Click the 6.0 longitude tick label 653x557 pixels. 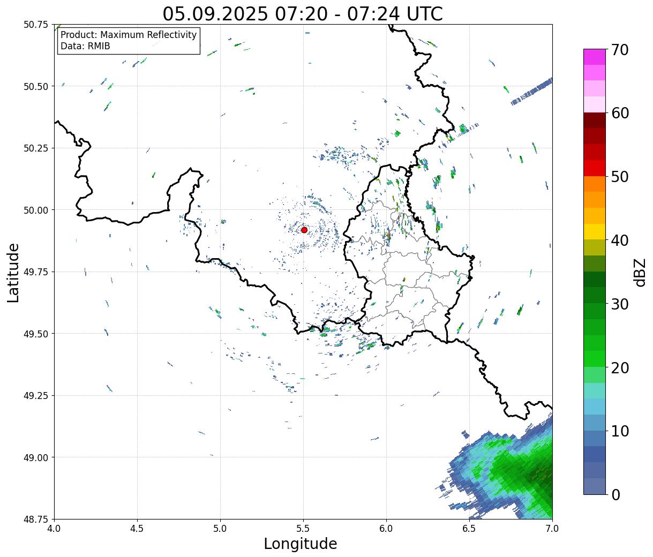[x=386, y=528]
